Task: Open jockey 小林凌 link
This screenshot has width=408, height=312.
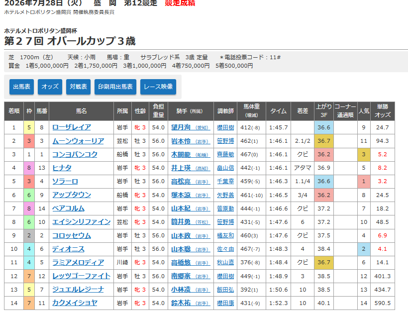Action: coord(191,290)
